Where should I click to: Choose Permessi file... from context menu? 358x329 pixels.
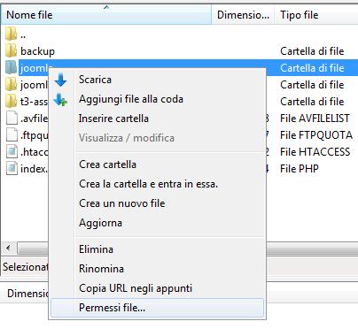(x=157, y=308)
